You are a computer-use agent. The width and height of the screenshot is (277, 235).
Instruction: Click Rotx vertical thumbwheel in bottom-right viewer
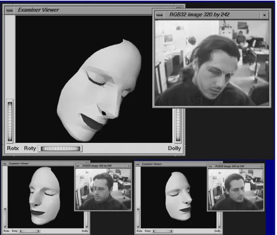(x=138, y=218)
